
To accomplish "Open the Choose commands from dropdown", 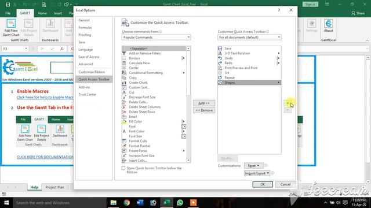I will (156, 37).
